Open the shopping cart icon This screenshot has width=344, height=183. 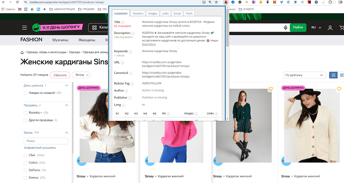tap(341, 27)
